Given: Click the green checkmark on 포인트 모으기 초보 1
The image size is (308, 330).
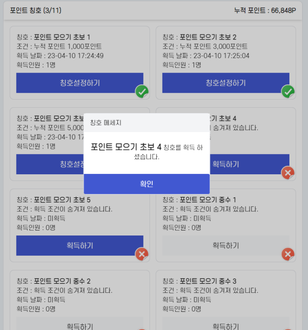Looking at the screenshot, I should pyautogui.click(x=142, y=91).
